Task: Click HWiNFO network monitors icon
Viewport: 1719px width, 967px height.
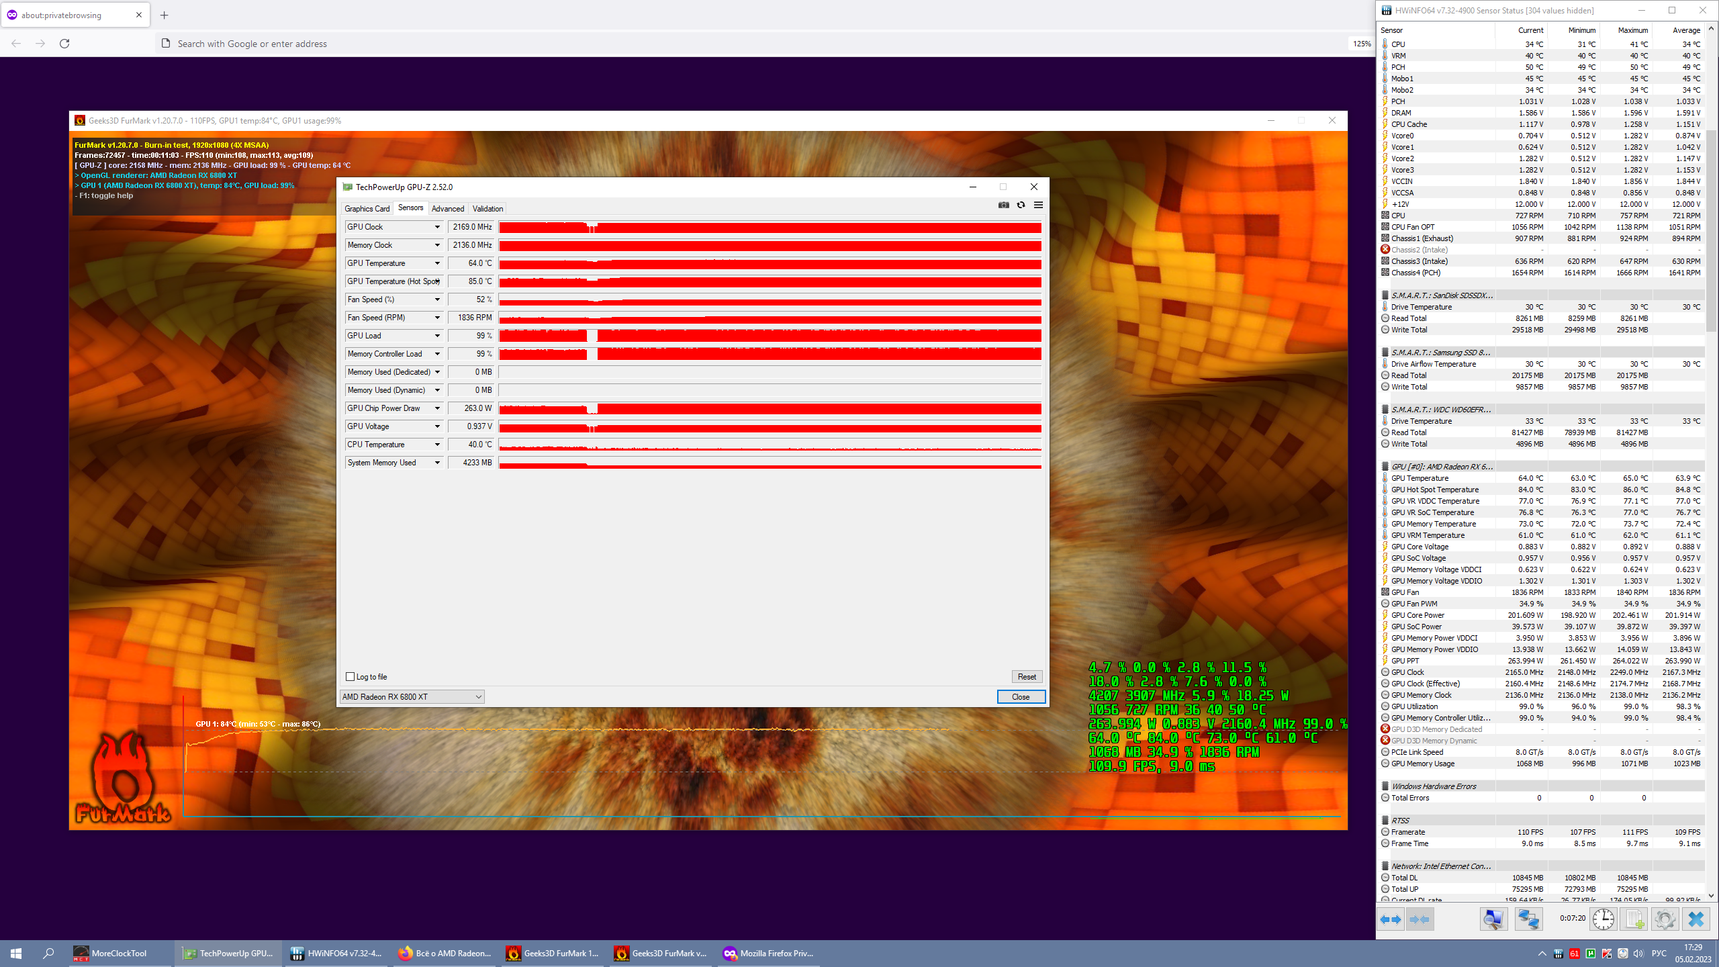Action: (x=1528, y=919)
